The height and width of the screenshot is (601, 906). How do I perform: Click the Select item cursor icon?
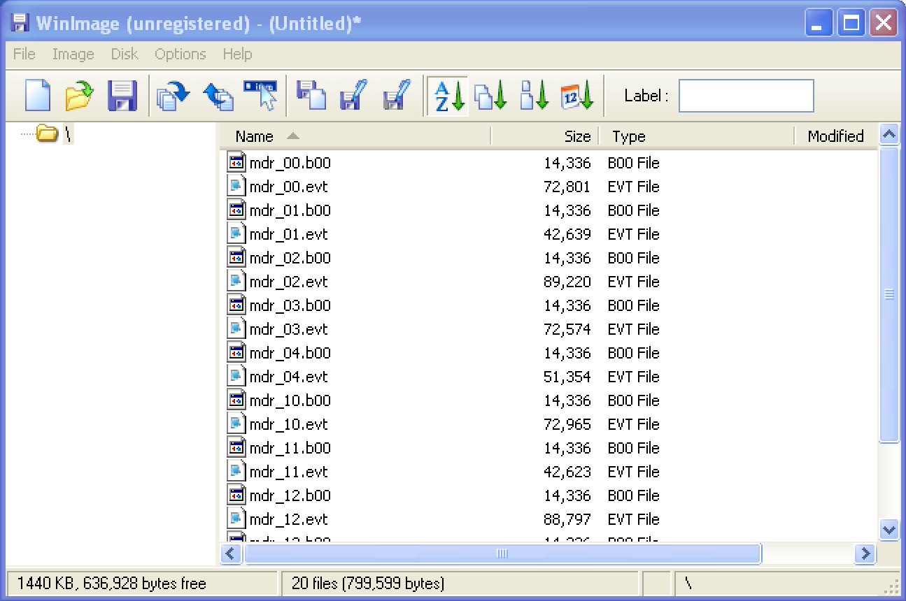click(260, 96)
